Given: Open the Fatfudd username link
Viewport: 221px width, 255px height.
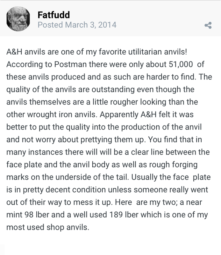Looking at the screenshot, I should (53, 15).
